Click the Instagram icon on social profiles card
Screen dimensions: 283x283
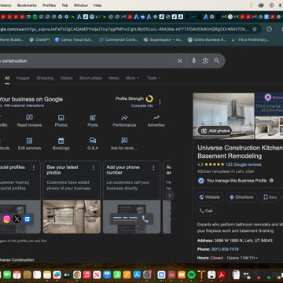[x=7, y=219]
